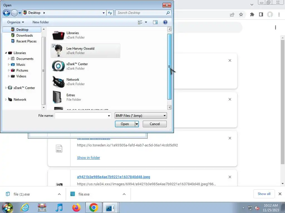Show the preview pane
The width and height of the screenshot is (285, 213).
click(x=155, y=22)
